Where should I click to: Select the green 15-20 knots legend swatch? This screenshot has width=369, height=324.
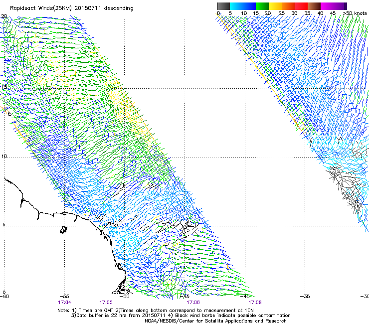(x=262, y=6)
